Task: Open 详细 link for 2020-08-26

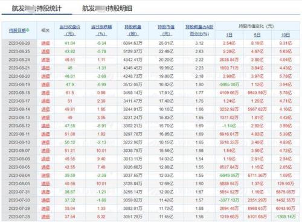Action: click(x=45, y=43)
